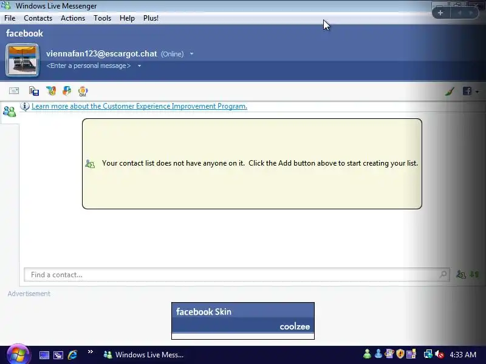Screen dimensions: 486x364
Task: Click the security shield tray icon
Action: click(400, 354)
